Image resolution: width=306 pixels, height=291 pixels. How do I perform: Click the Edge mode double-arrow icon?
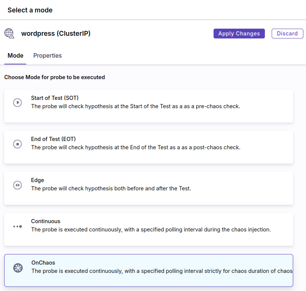pos(17,185)
